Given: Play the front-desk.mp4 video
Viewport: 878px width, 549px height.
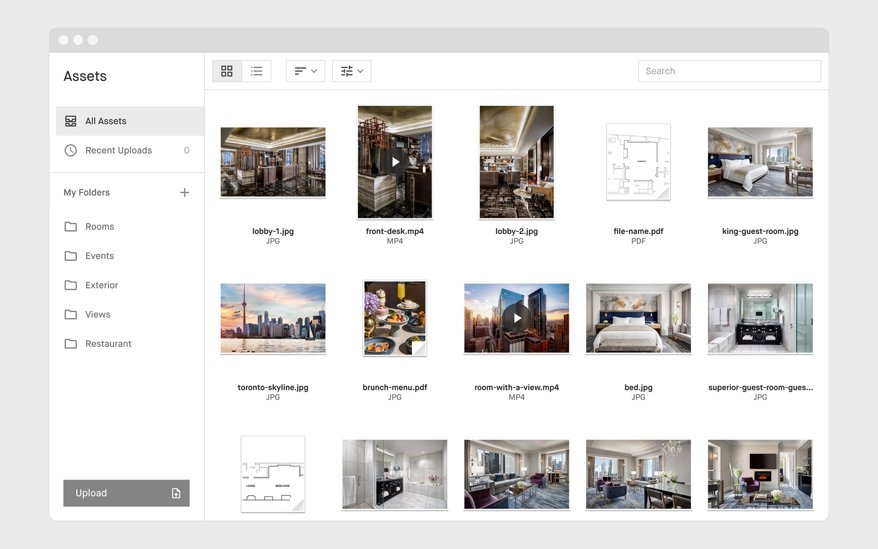Looking at the screenshot, I should coord(395,161).
